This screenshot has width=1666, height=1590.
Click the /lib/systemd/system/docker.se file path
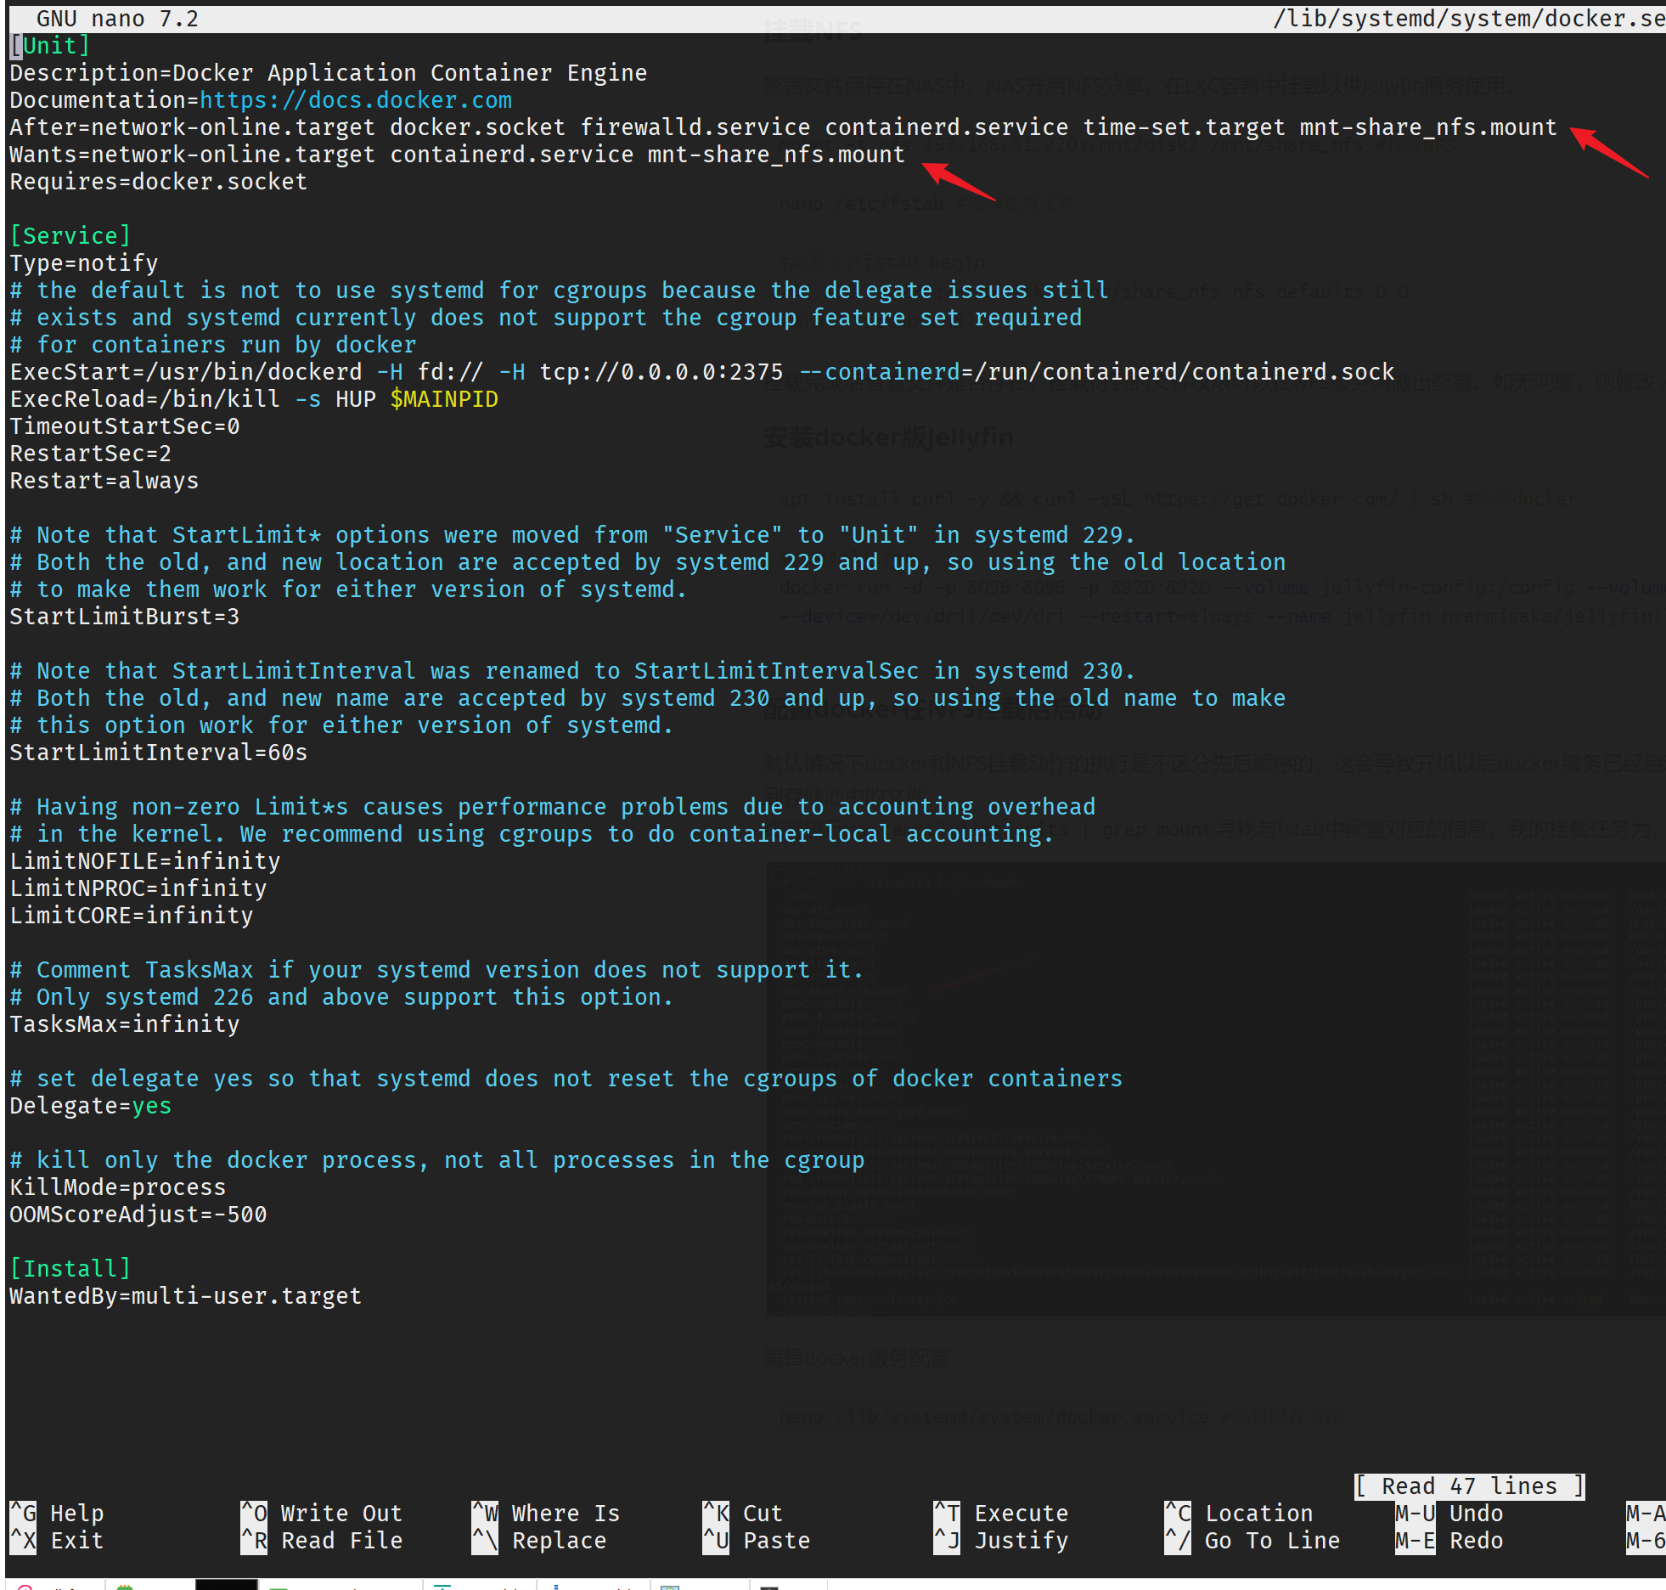pos(1469,19)
